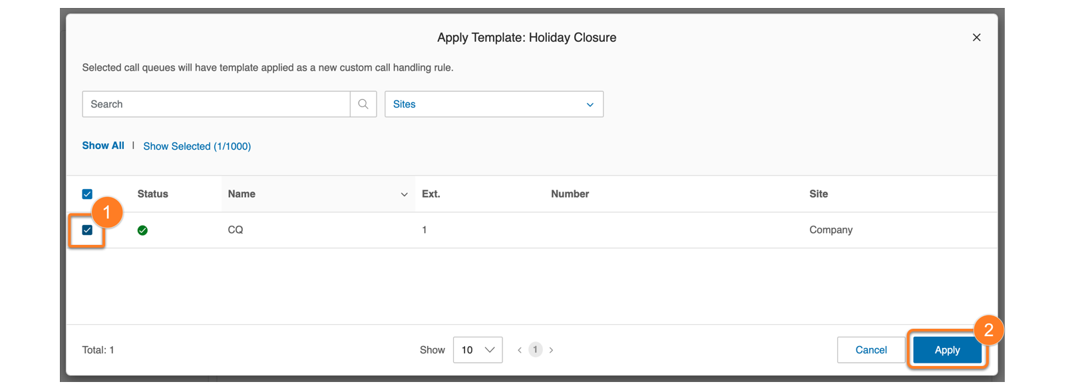Sort by the Name column chevron
Image resolution: width=1066 pixels, height=390 pixels.
[404, 194]
